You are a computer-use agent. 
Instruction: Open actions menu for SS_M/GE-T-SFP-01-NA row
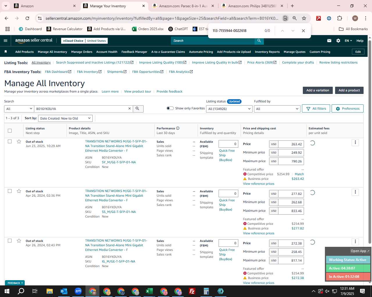pyautogui.click(x=355, y=192)
